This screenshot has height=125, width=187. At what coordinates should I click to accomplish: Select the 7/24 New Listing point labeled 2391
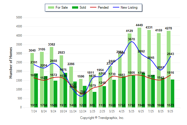[x=34, y=65]
